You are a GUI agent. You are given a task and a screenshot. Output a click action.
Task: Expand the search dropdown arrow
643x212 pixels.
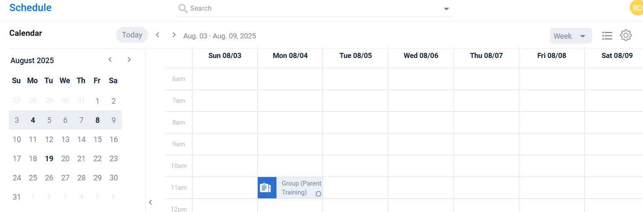(x=446, y=9)
